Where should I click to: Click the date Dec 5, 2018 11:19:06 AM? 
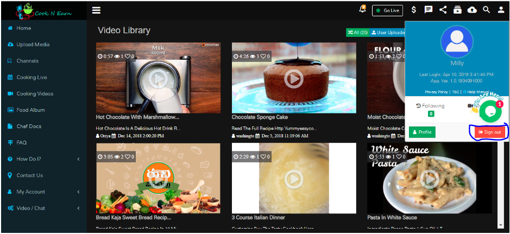tap(285, 136)
